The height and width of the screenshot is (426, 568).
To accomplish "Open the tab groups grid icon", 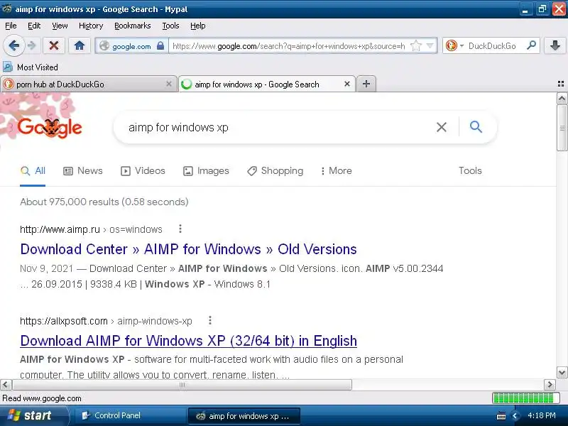I will pyautogui.click(x=561, y=84).
